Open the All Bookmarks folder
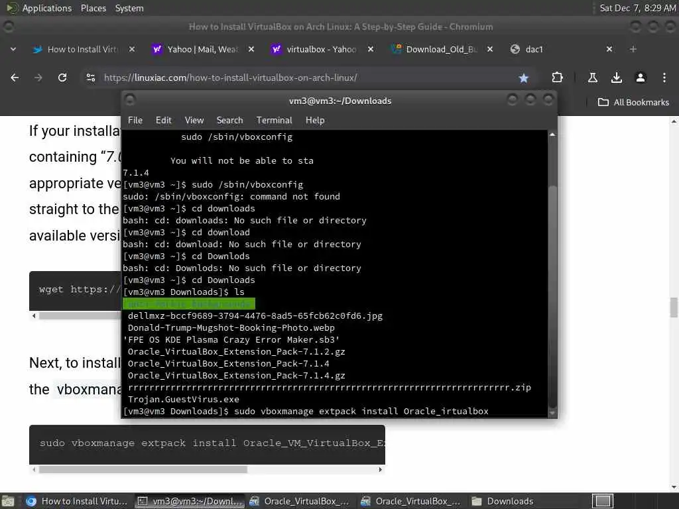The width and height of the screenshot is (679, 509). [x=633, y=102]
